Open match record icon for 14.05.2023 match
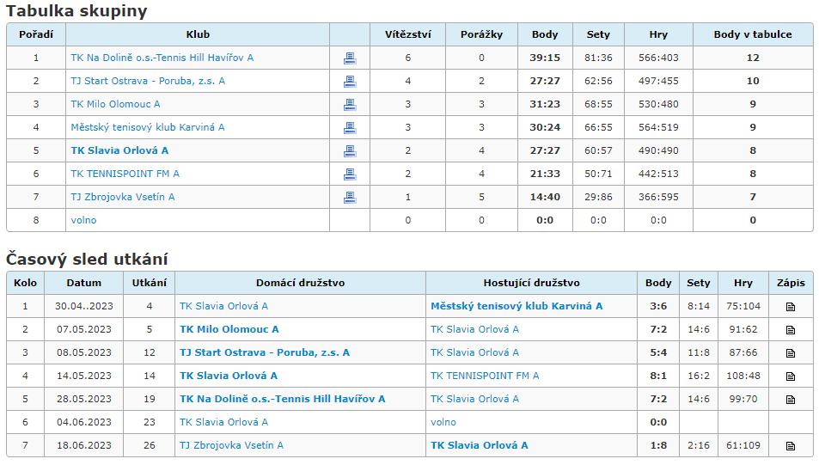819x465 pixels. [x=791, y=376]
